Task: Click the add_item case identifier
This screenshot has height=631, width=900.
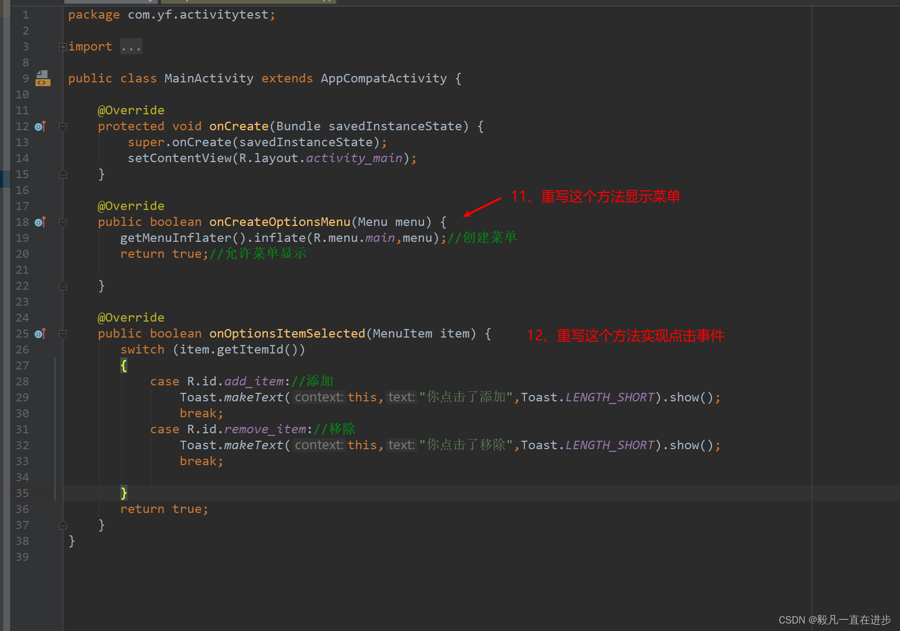Action: tap(254, 382)
